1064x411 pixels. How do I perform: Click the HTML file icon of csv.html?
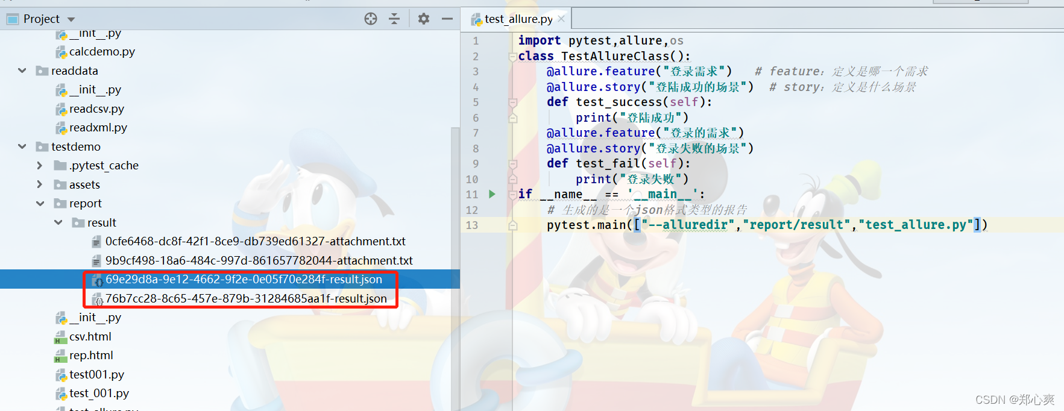tap(61, 337)
